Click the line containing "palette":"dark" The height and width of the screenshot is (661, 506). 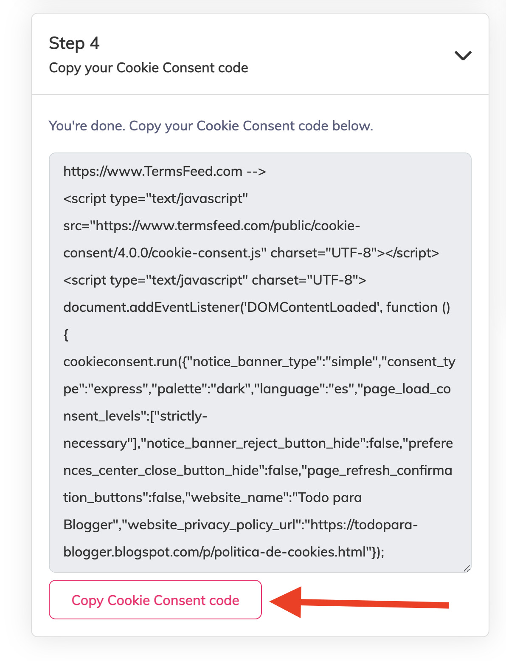257,389
